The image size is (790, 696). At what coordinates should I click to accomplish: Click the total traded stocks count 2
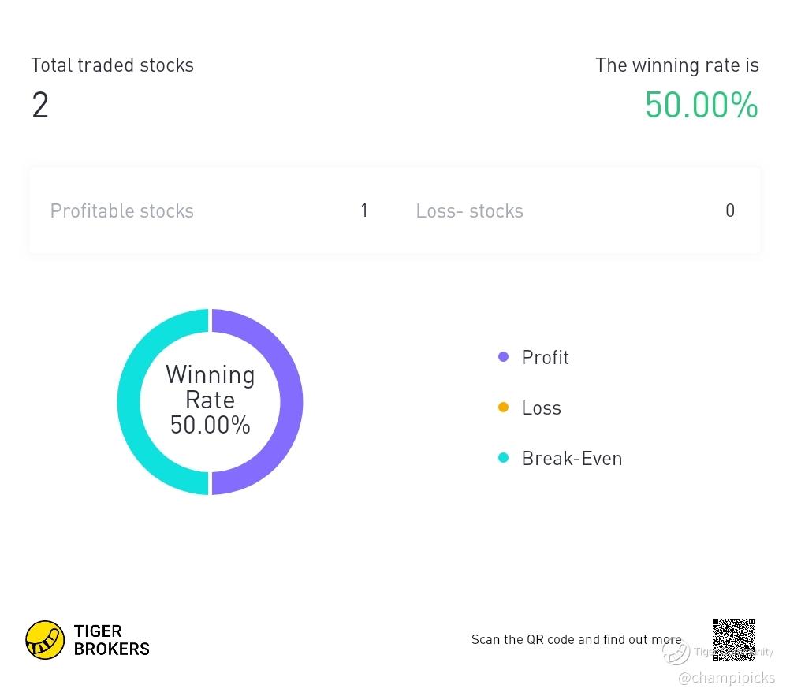(x=40, y=105)
